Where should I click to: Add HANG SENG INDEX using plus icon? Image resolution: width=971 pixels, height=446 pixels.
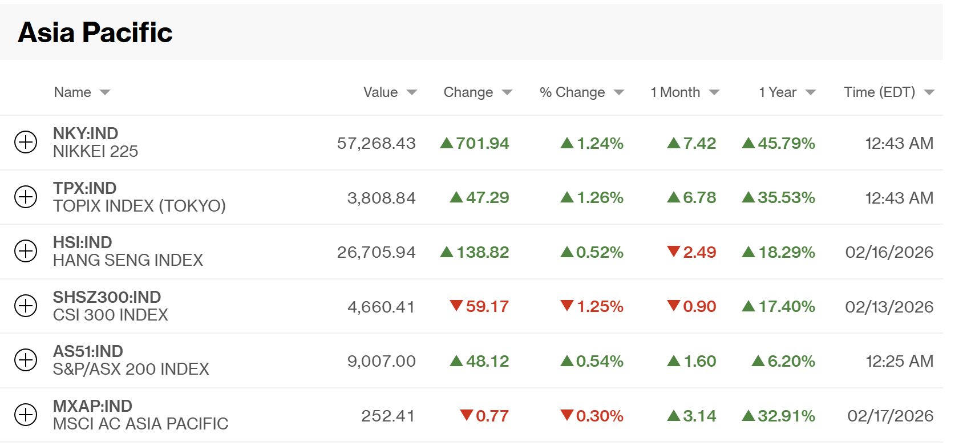click(x=26, y=252)
